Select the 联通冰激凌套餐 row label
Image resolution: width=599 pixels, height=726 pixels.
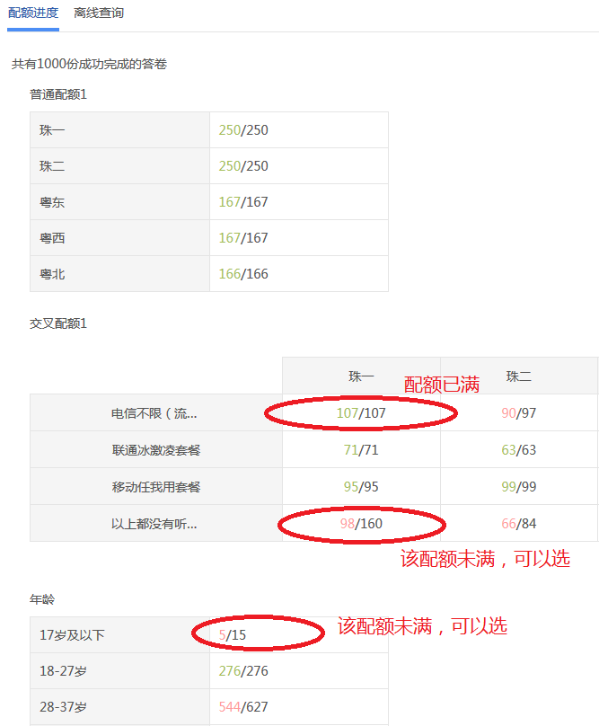click(x=156, y=450)
